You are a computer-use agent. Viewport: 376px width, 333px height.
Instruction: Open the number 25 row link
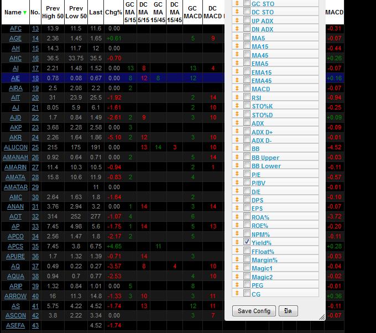(x=35, y=147)
